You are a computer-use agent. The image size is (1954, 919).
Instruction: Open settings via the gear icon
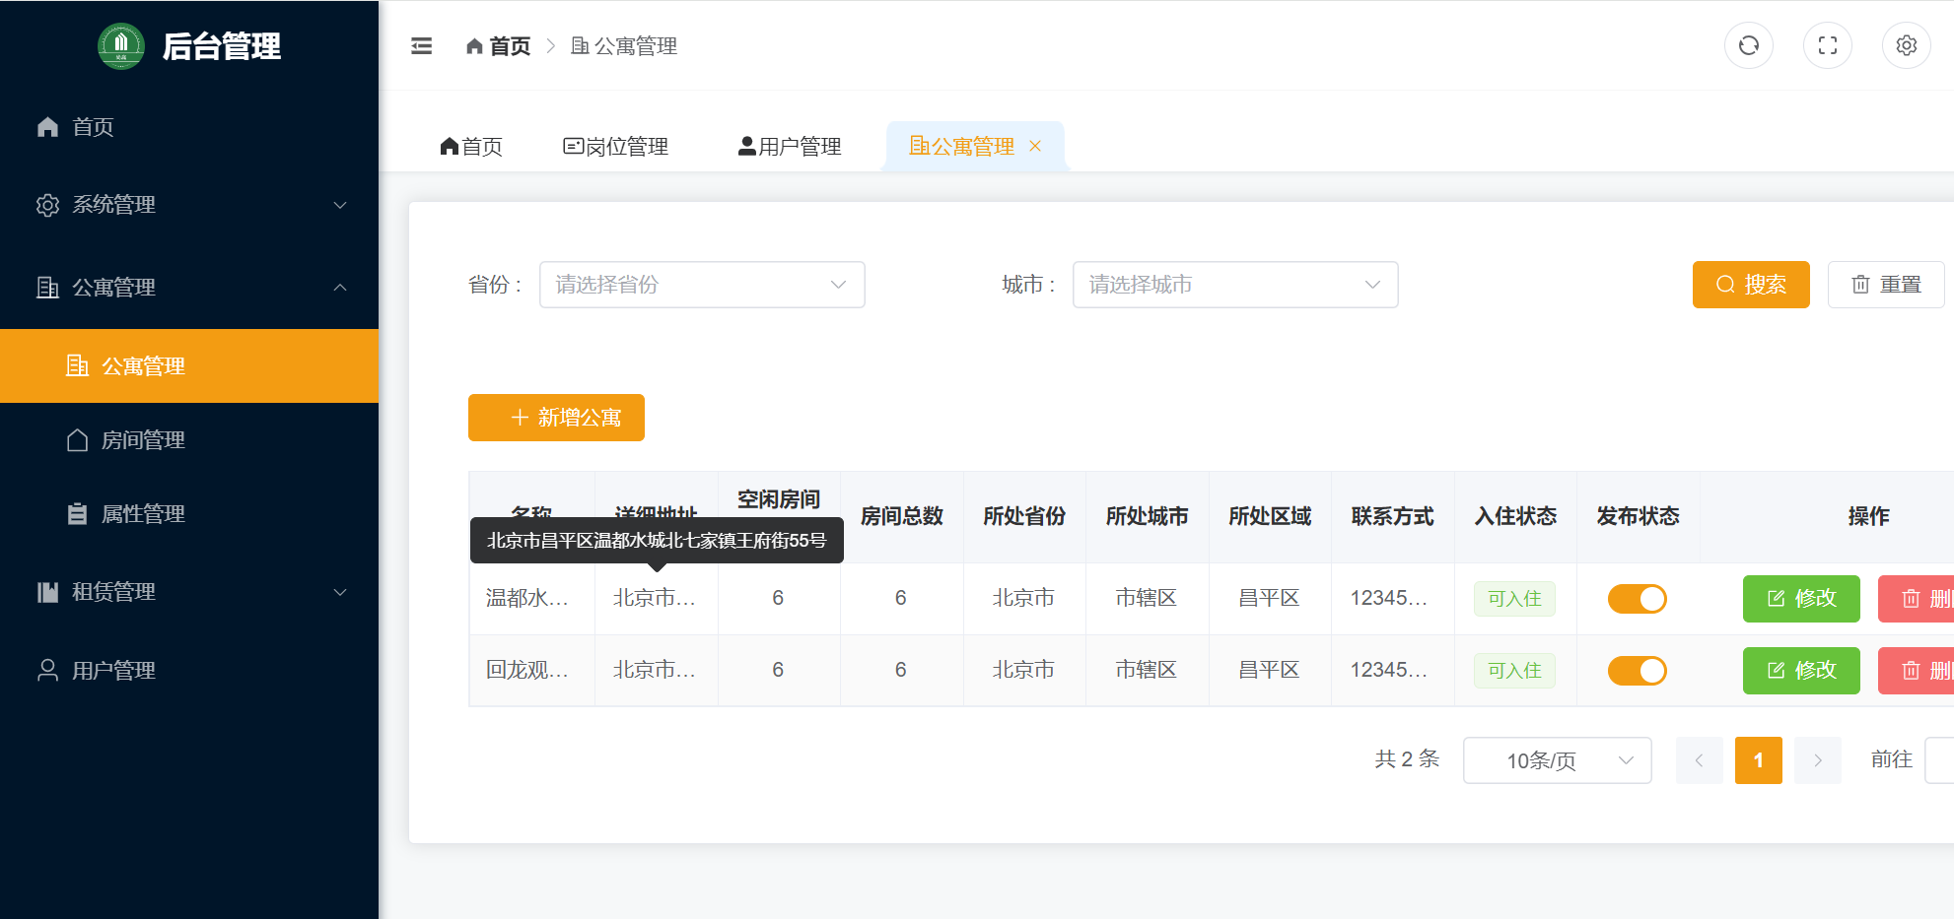pyautogui.click(x=1906, y=45)
